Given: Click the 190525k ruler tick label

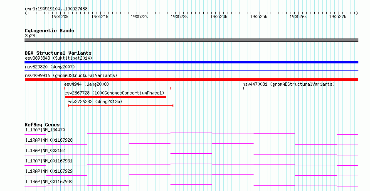Looking at the screenshot, I should (x=259, y=17).
